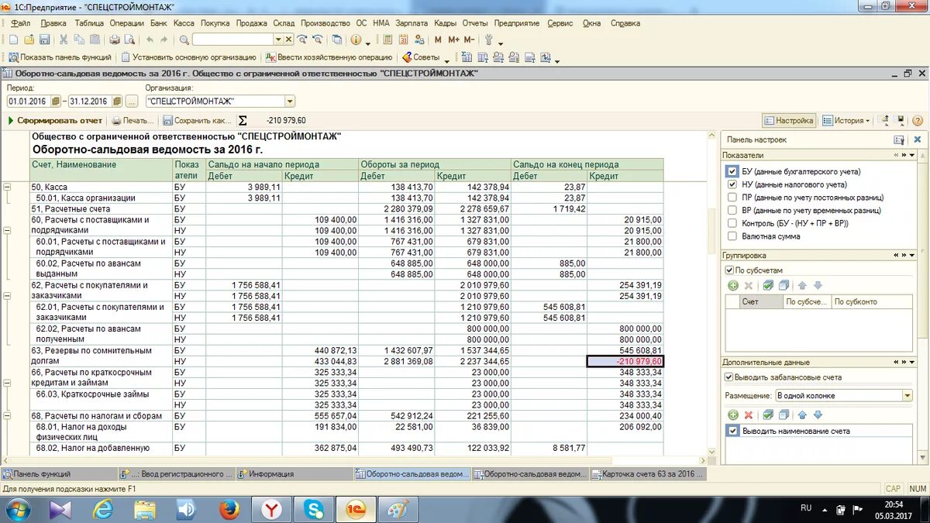Collapse the 66, Расчеты по краткосрочным кредитам group

click(x=7, y=383)
